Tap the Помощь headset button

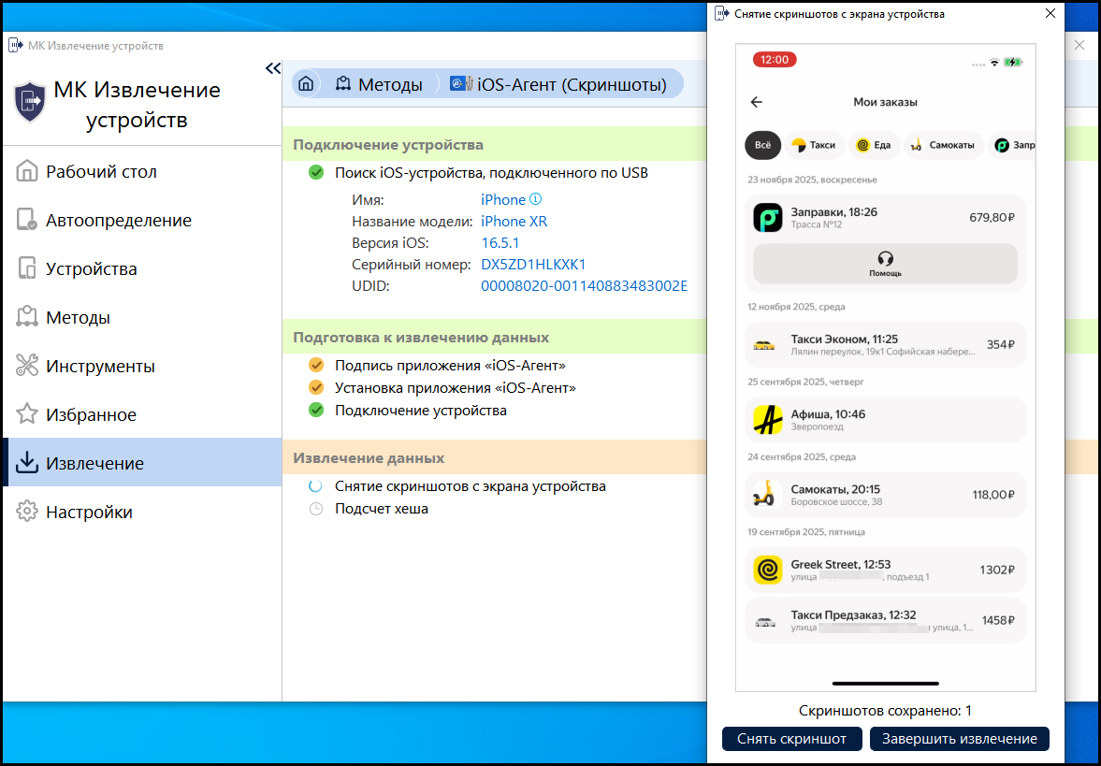click(886, 264)
